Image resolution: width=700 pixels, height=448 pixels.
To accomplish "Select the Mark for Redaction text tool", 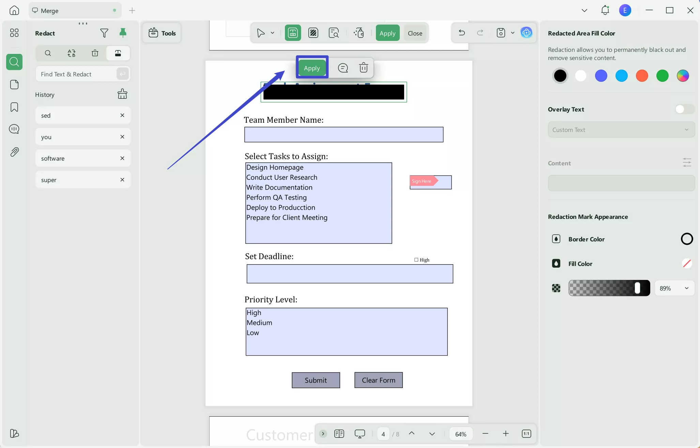I will (293, 33).
